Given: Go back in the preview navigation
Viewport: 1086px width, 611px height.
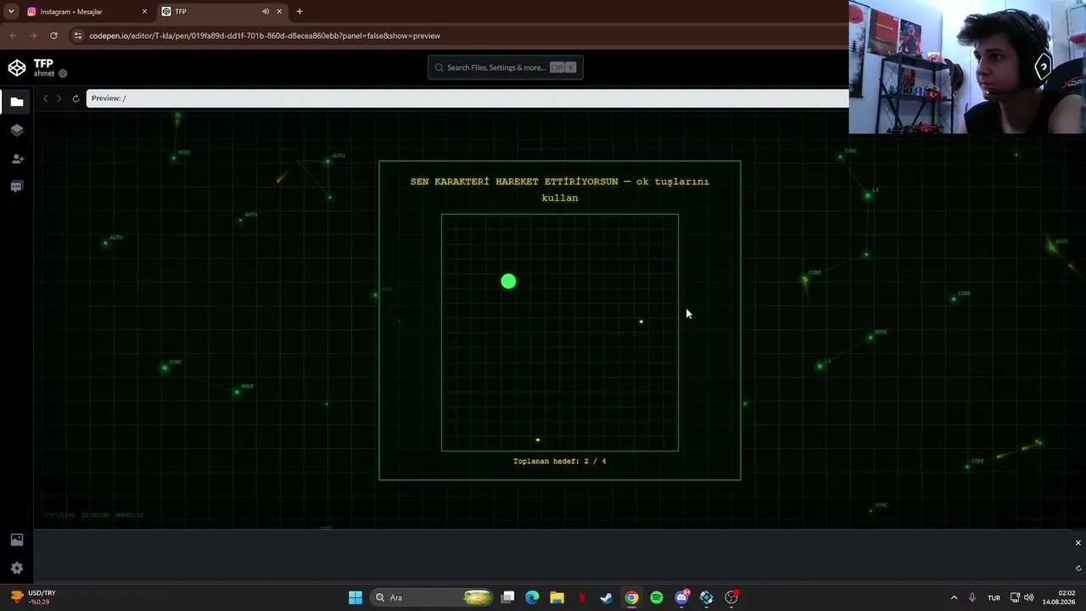Looking at the screenshot, I should click(45, 98).
